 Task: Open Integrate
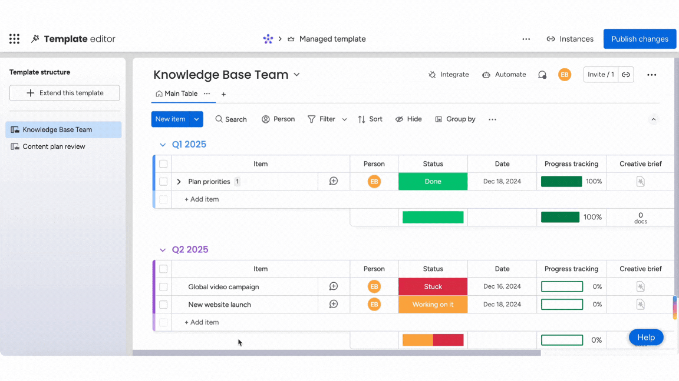(x=448, y=75)
